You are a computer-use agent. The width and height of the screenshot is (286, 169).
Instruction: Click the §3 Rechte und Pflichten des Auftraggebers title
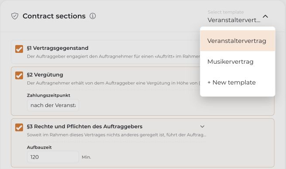pyautogui.click(x=85, y=127)
